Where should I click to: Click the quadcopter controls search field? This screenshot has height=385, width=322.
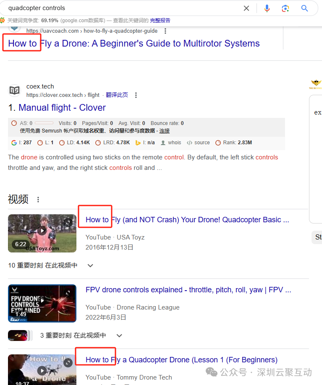click(123, 8)
